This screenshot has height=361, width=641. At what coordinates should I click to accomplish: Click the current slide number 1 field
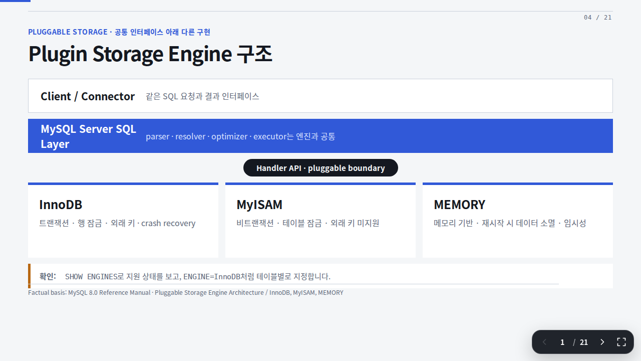click(562, 342)
